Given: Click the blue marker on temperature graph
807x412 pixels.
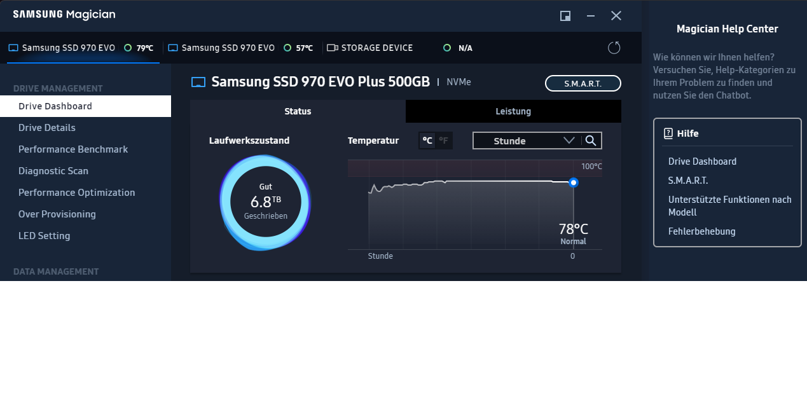Looking at the screenshot, I should [574, 182].
